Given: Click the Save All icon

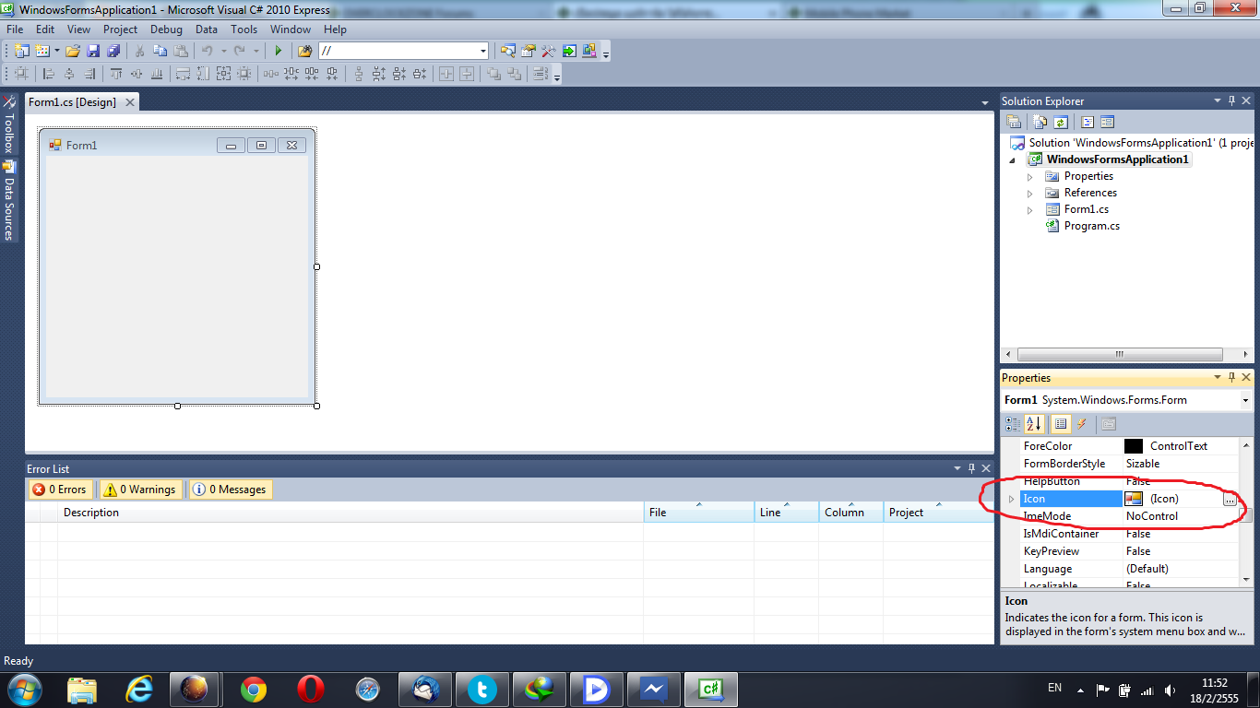Looking at the screenshot, I should tap(113, 52).
